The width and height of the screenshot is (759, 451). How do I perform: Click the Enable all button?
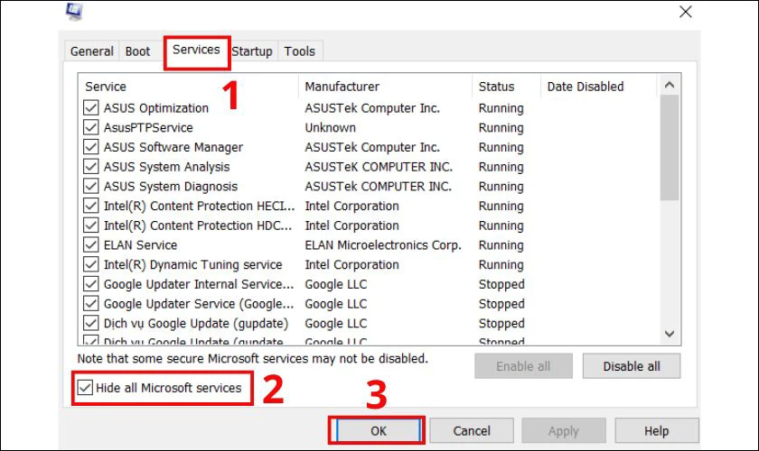pyautogui.click(x=523, y=366)
